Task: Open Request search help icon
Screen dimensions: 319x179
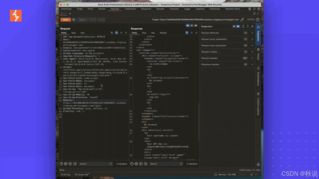Action: [61, 164]
